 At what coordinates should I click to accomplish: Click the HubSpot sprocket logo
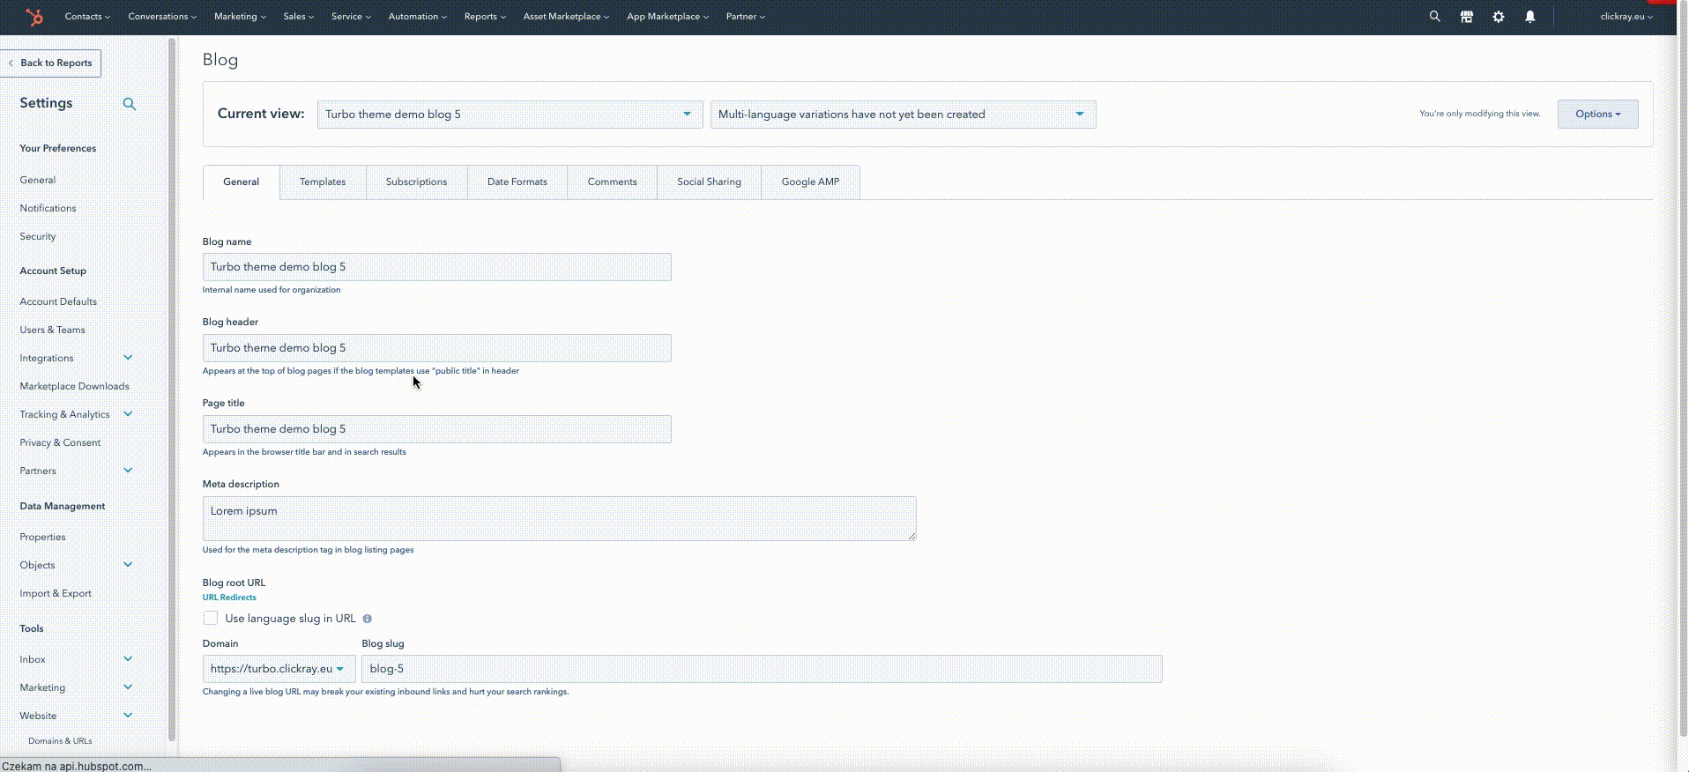click(34, 16)
